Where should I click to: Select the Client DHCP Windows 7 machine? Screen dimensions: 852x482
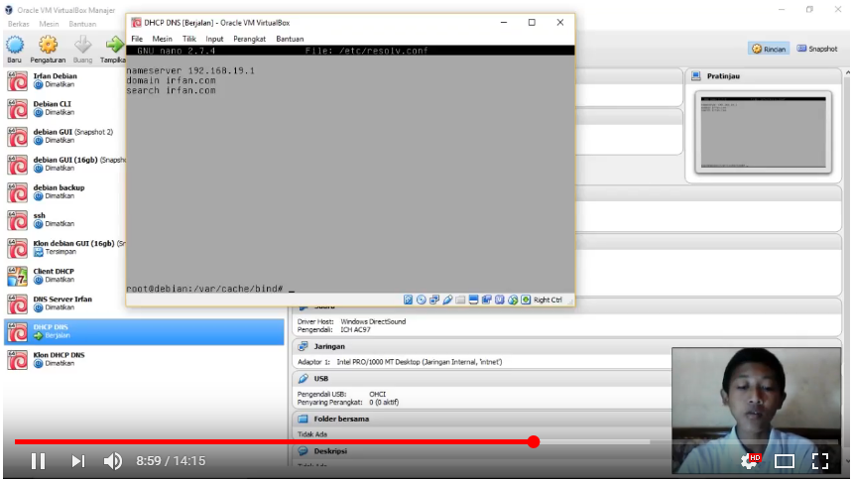(x=64, y=276)
